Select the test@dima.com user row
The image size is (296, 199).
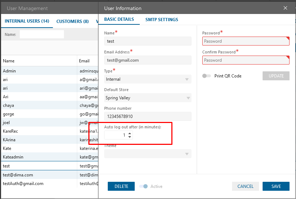click(50, 175)
